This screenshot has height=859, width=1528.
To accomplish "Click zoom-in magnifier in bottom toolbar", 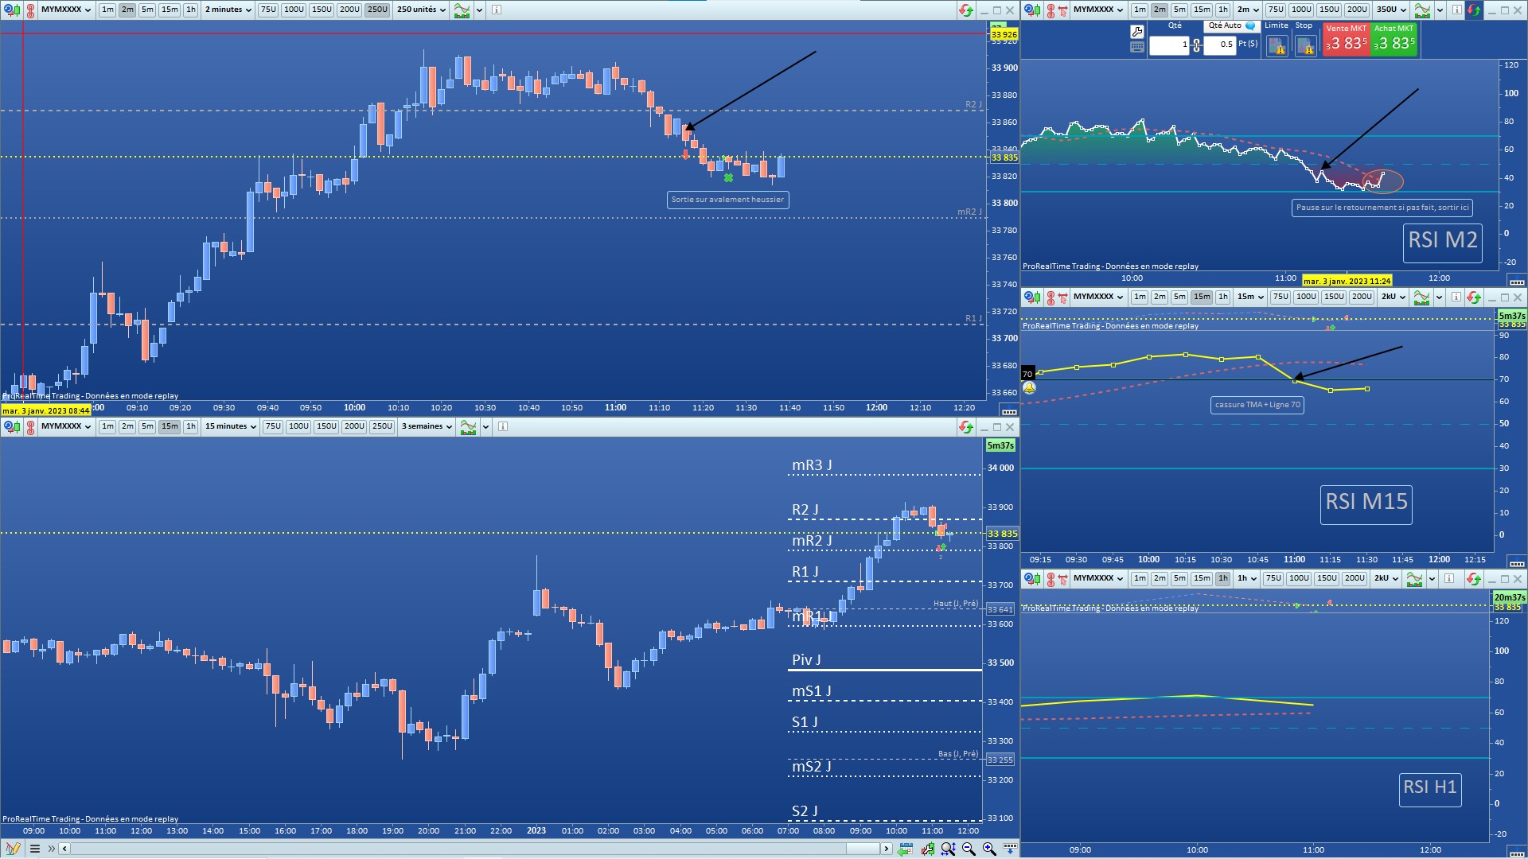I will coord(988,849).
